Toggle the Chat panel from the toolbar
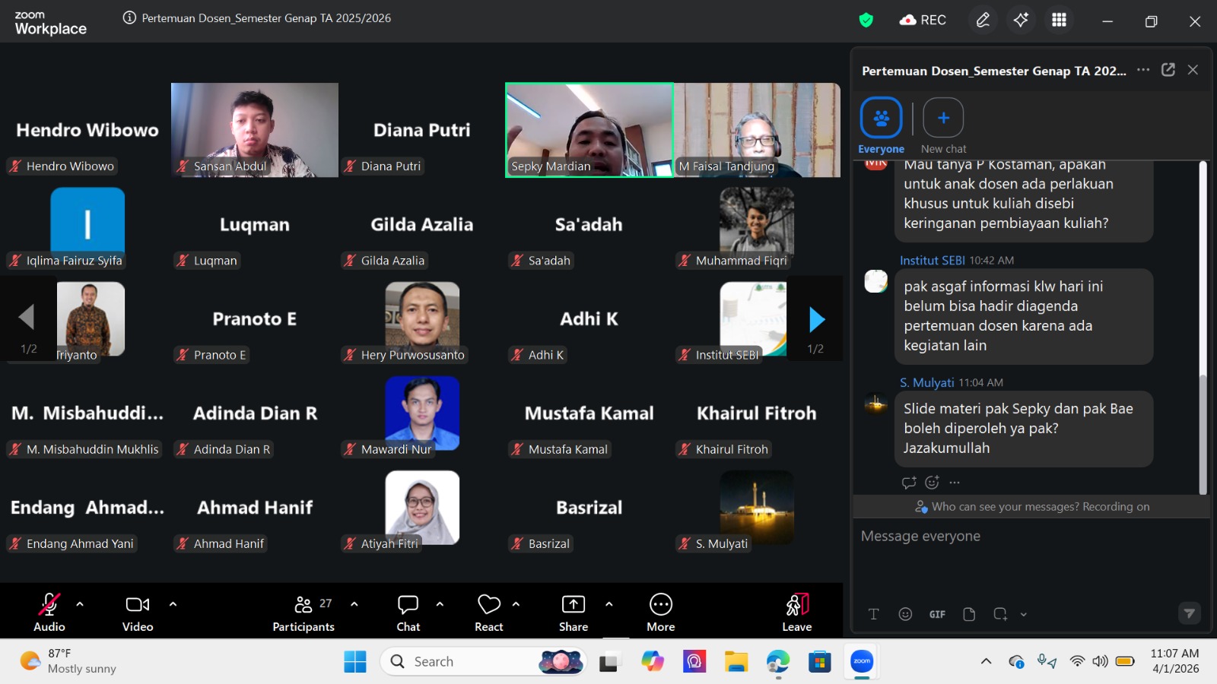 coord(408,611)
